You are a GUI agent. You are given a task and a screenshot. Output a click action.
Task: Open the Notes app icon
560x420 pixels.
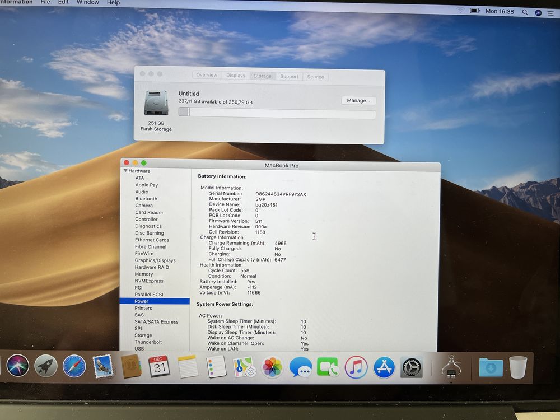pyautogui.click(x=188, y=367)
